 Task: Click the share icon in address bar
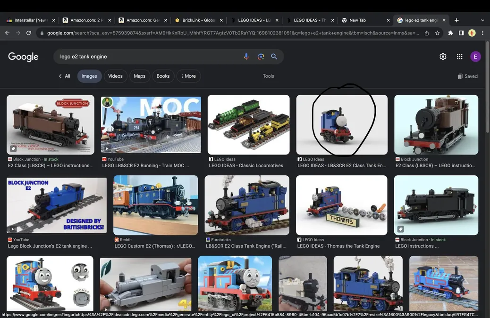click(x=426, y=33)
